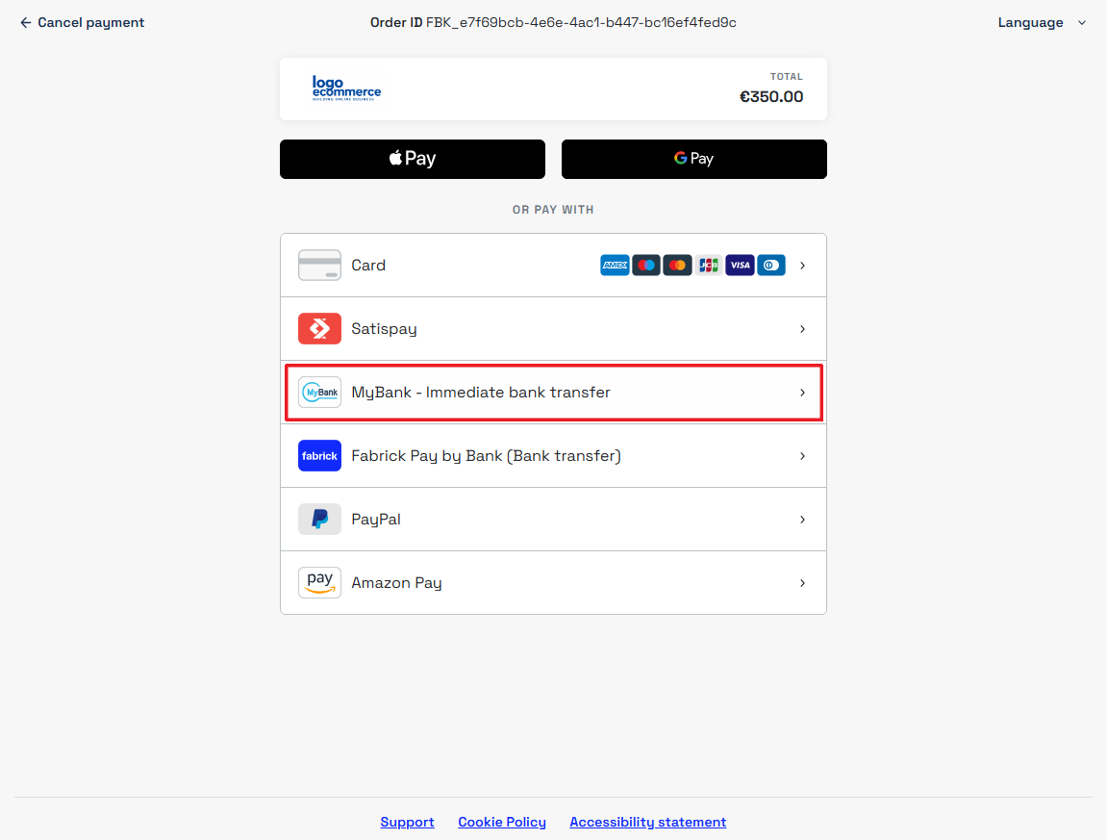
Task: Click the red Satispay icon
Action: click(320, 328)
